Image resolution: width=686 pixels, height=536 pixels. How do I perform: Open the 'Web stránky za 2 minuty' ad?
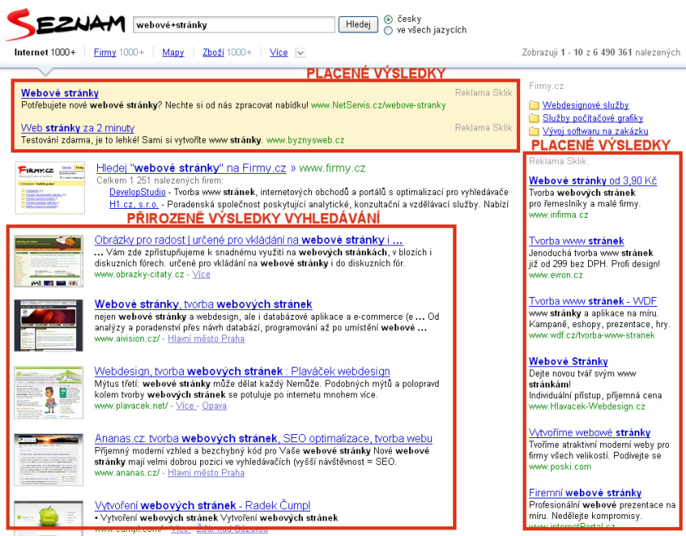click(x=78, y=128)
